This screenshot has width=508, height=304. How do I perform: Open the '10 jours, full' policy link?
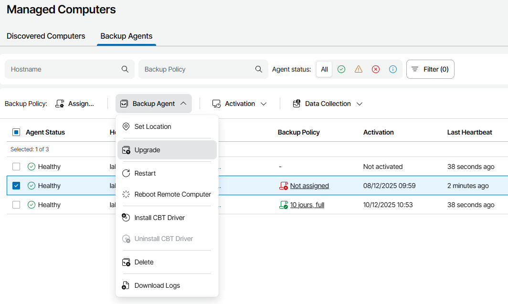[307, 205]
